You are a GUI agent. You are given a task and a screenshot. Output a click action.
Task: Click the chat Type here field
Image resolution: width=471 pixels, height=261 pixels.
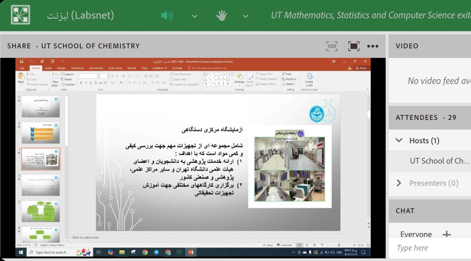pyautogui.click(x=429, y=248)
